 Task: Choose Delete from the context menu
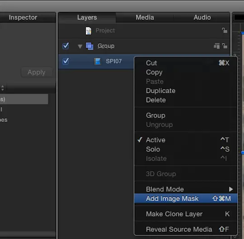186,100
